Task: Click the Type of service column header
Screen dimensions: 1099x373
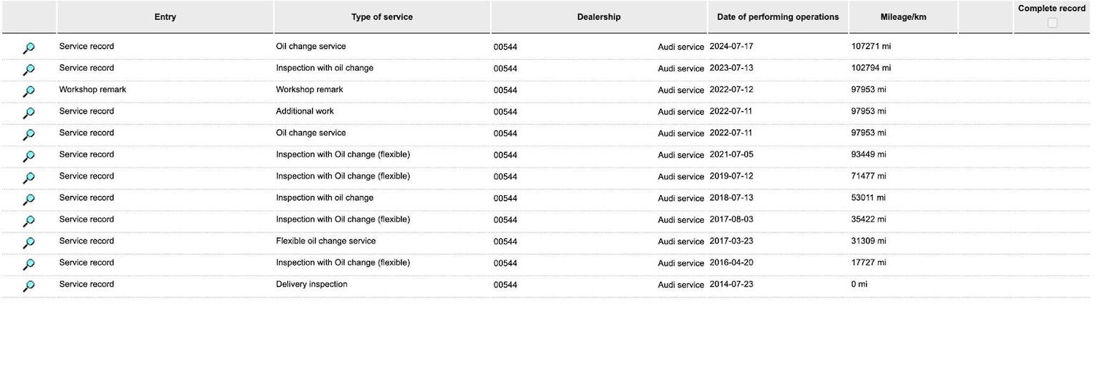Action: point(382,17)
